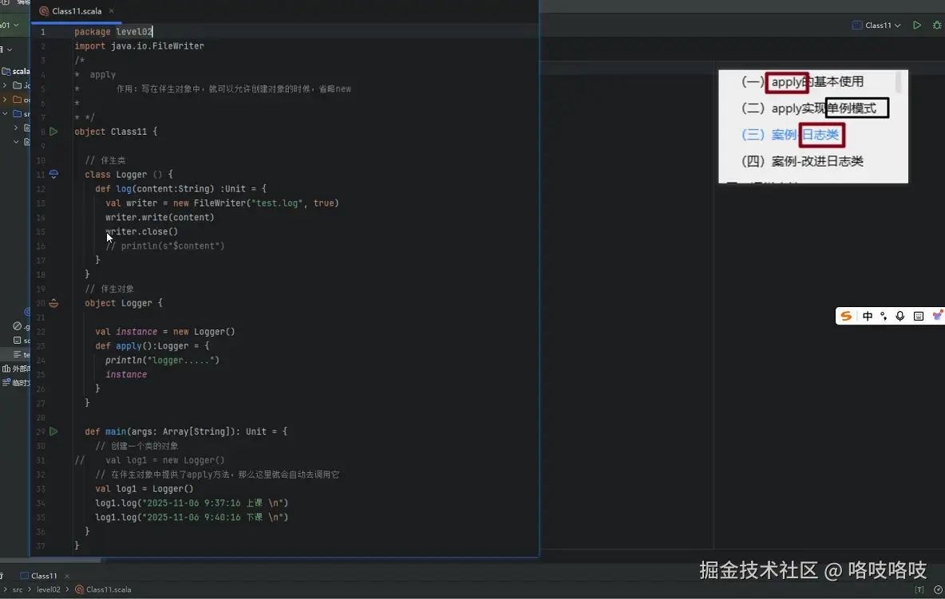The height and width of the screenshot is (599, 945).
Task: Start debugging with the bug icon
Action: [937, 26]
